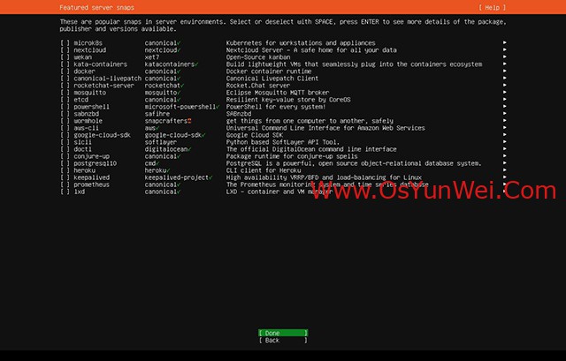Check the kata-containers checkbox
566x361 pixels.
coord(65,64)
